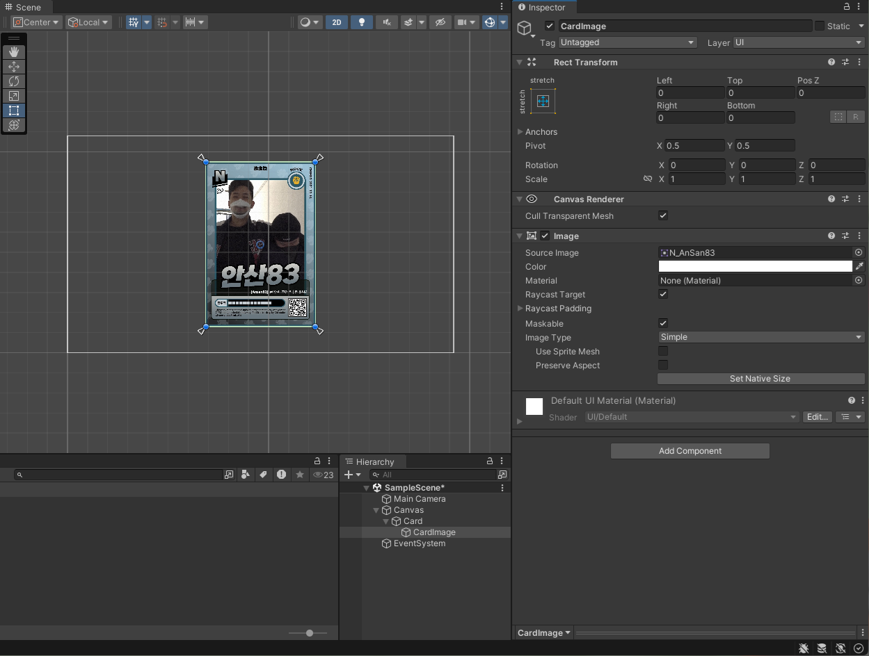Screen dimensions: 869x656
Task: Toggle Preserve Aspect checkbox
Action: pyautogui.click(x=663, y=365)
